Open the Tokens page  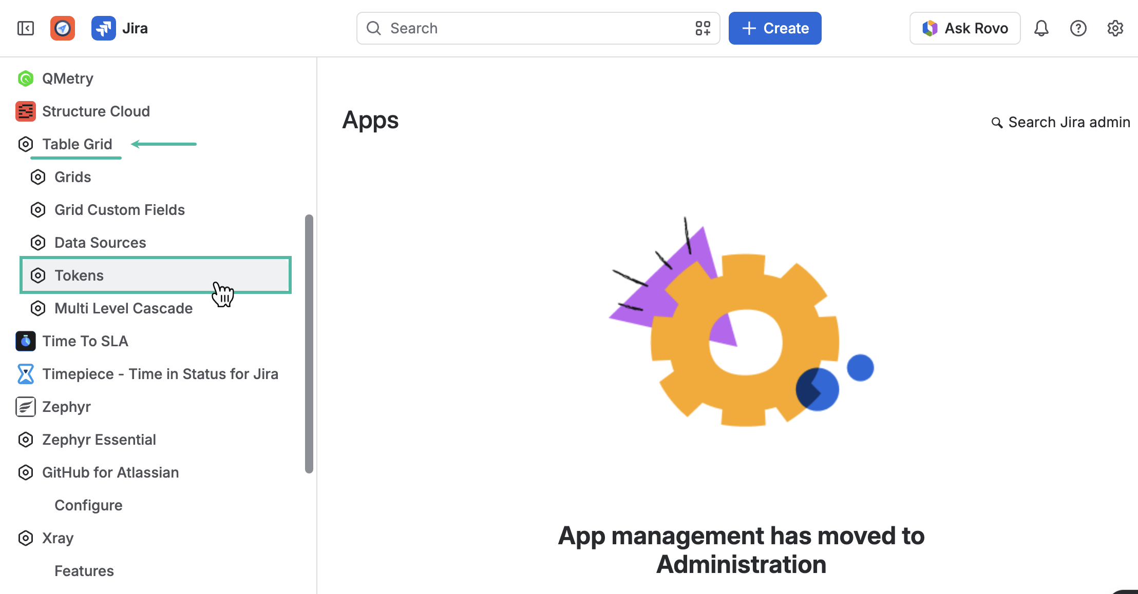(x=156, y=275)
